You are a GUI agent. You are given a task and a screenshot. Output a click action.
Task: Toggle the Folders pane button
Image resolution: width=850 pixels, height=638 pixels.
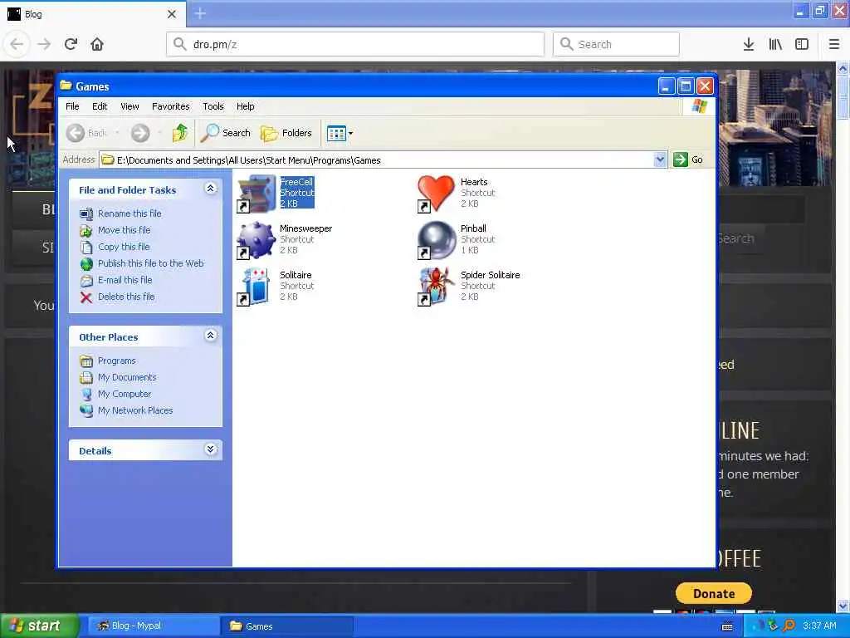click(286, 133)
